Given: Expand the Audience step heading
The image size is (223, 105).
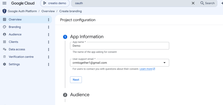Looking at the screenshot, I should pos(80,95).
